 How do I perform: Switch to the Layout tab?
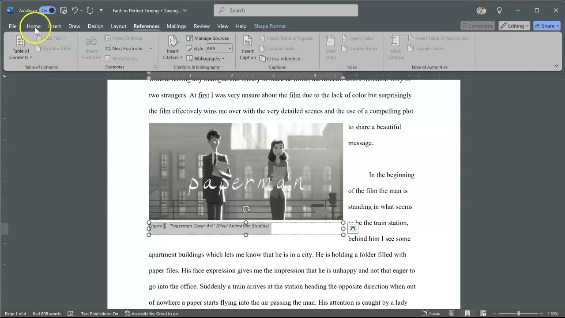[118, 26]
